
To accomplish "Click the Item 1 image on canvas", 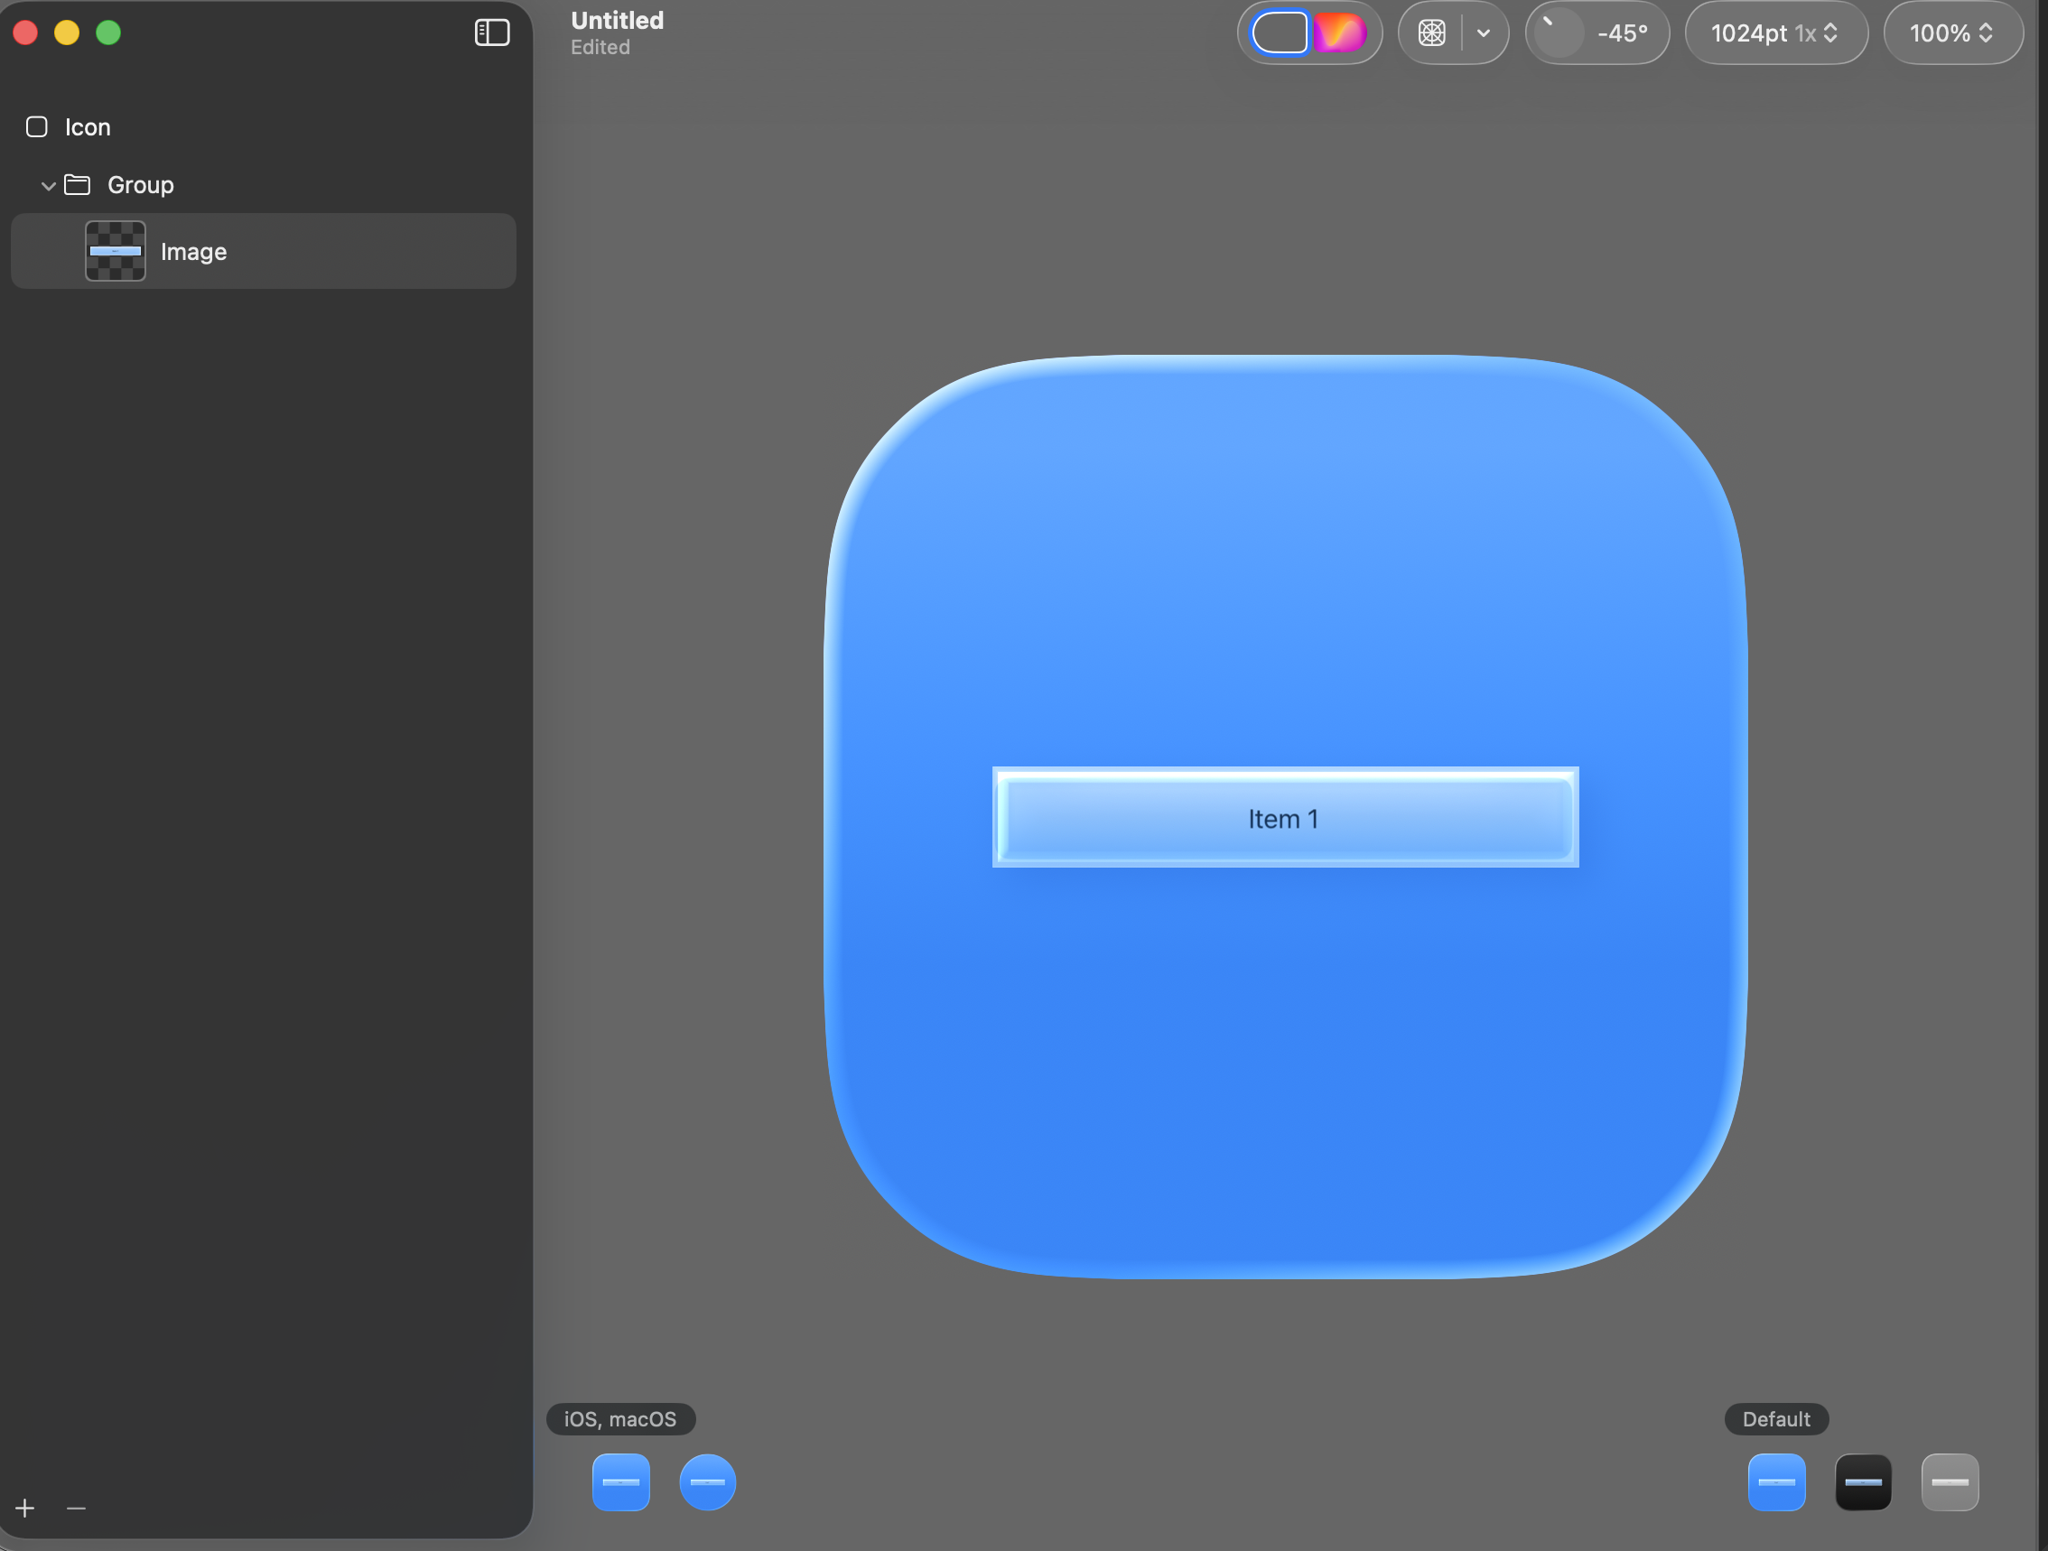I will [1285, 817].
